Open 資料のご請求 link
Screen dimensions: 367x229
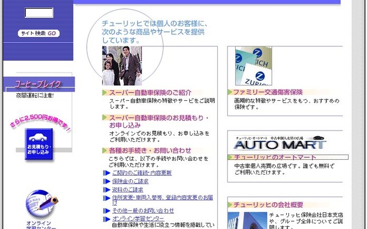pyautogui.click(x=127, y=189)
